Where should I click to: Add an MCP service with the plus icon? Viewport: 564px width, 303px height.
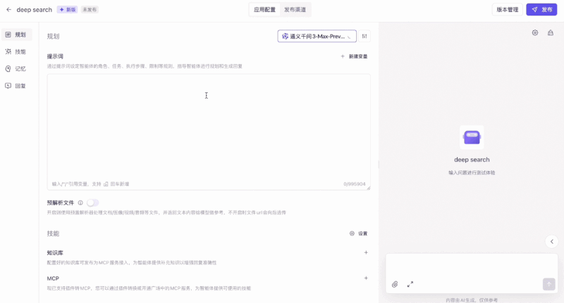tap(365, 278)
